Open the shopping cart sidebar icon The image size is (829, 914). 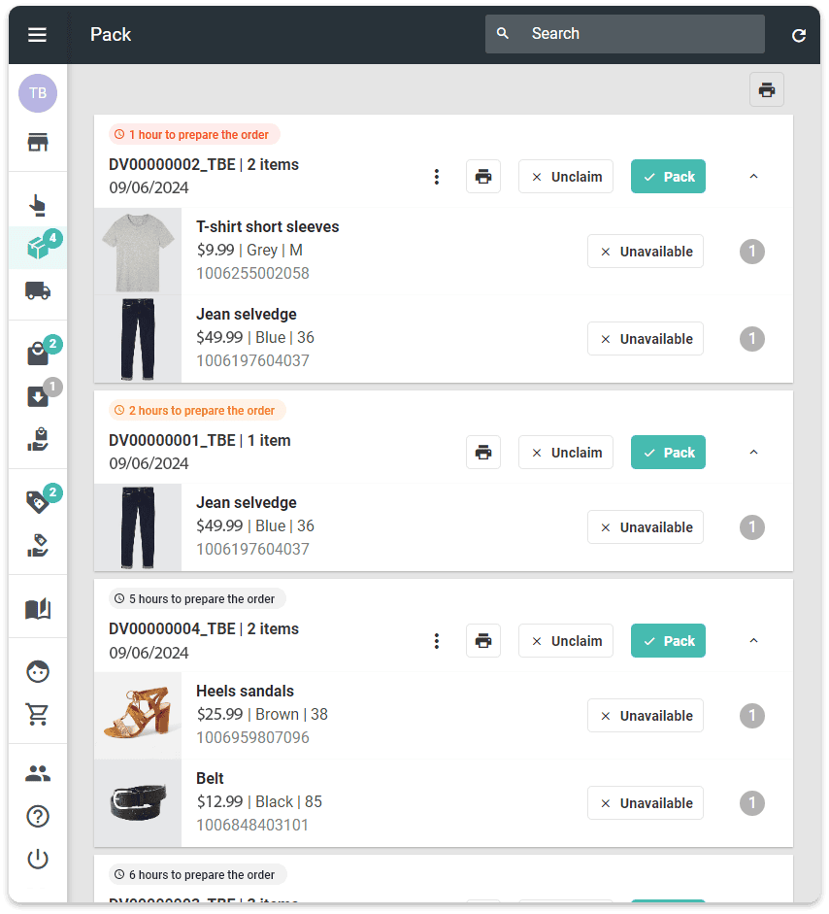[38, 715]
